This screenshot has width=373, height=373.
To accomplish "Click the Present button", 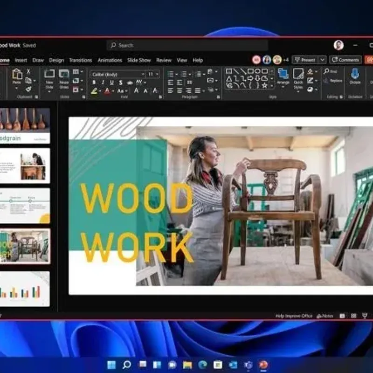I will (305, 60).
